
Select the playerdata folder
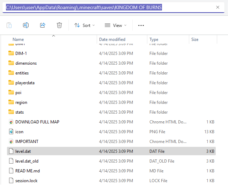[x=25, y=83]
